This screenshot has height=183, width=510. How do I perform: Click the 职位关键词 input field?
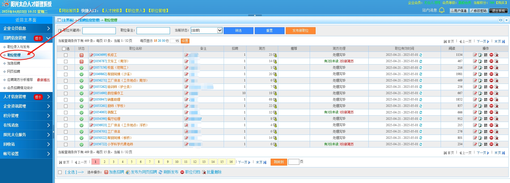[99, 31]
